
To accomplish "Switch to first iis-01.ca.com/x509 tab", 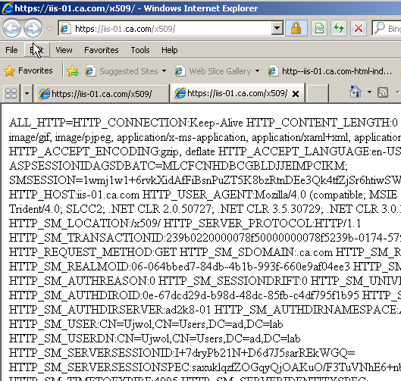I will pyautogui.click(x=102, y=94).
